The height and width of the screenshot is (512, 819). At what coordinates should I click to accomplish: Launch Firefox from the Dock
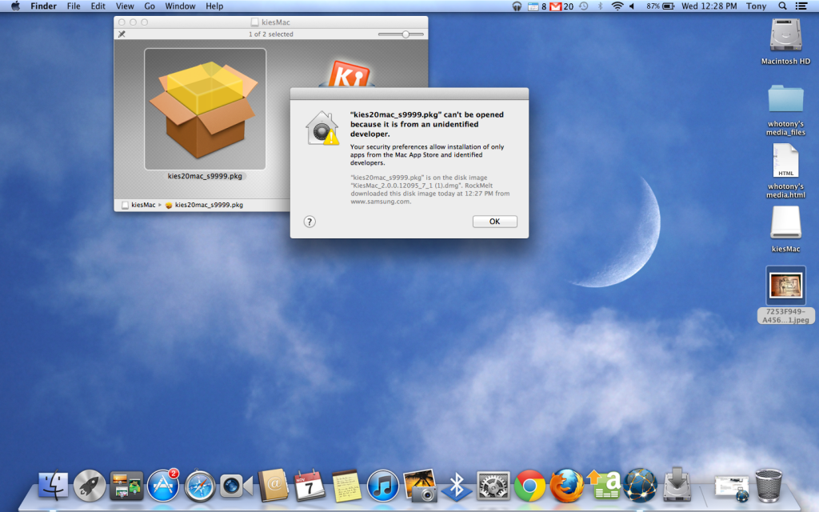(x=566, y=486)
